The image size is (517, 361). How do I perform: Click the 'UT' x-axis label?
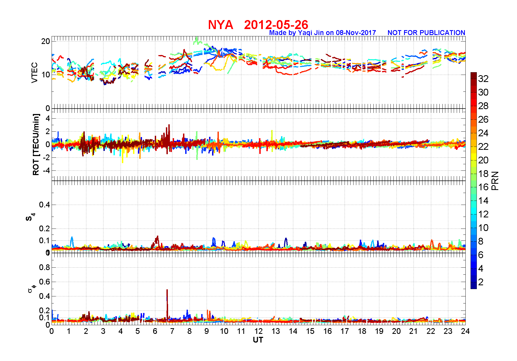click(258, 340)
